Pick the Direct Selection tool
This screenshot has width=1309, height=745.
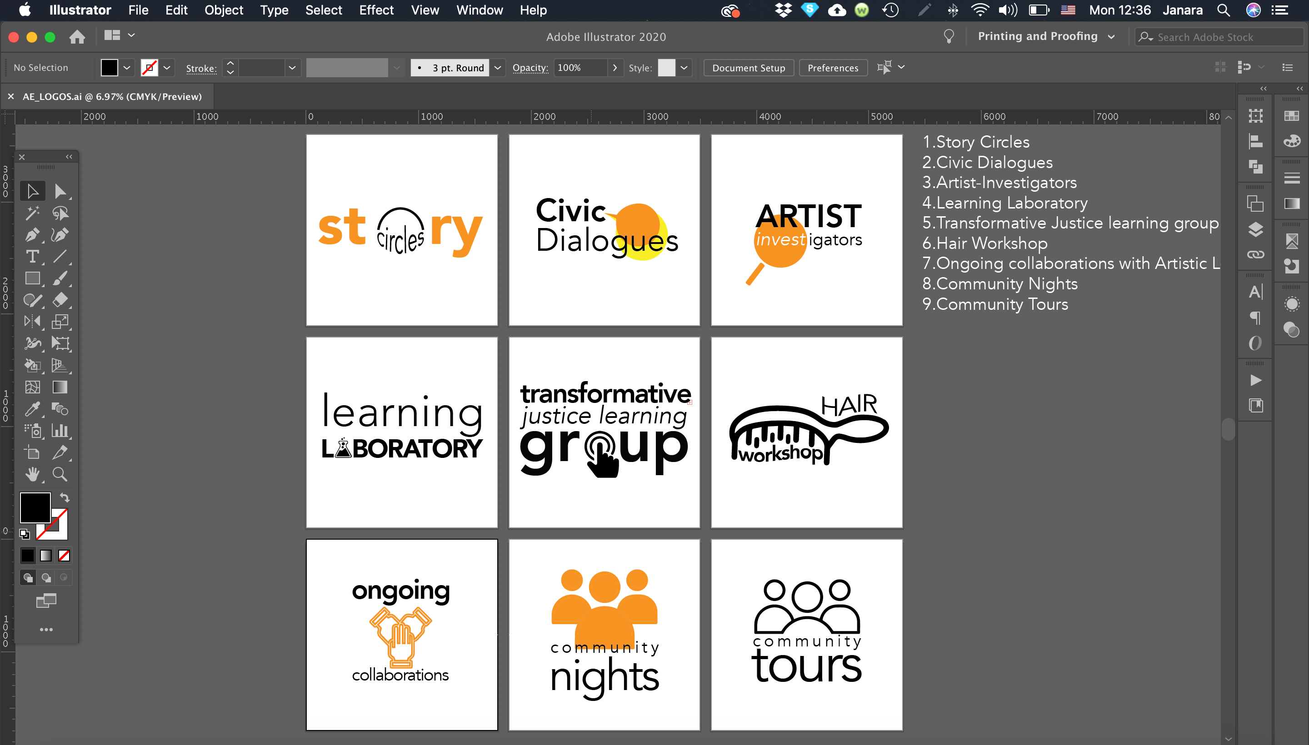click(60, 191)
